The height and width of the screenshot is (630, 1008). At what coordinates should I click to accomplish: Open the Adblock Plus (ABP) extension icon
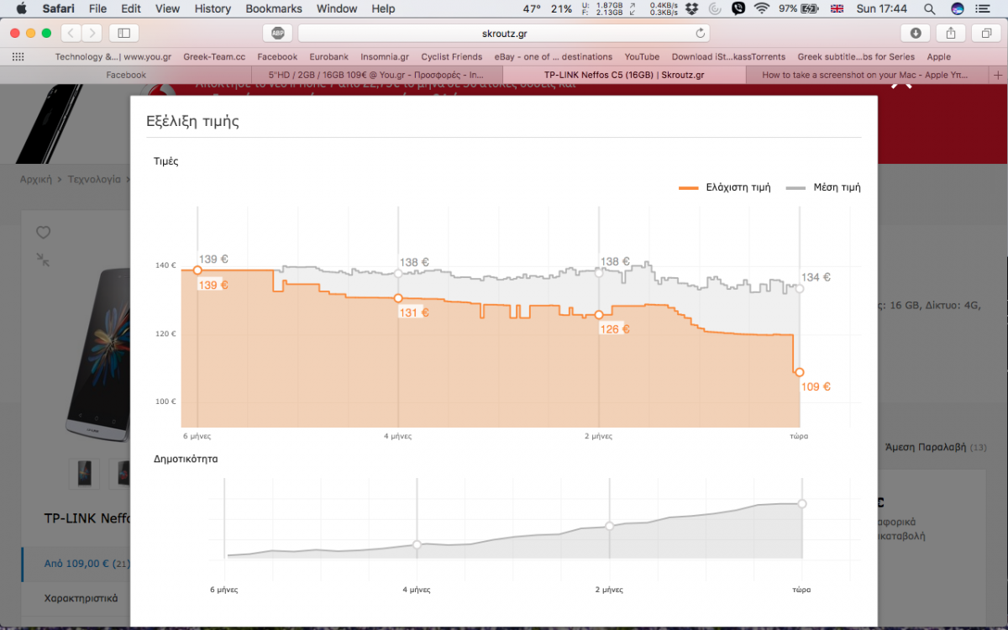click(277, 33)
